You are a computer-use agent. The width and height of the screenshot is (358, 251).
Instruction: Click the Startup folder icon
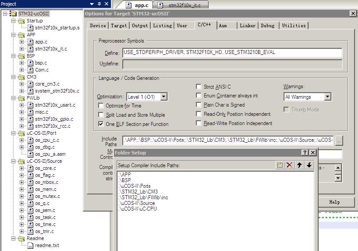point(21,21)
